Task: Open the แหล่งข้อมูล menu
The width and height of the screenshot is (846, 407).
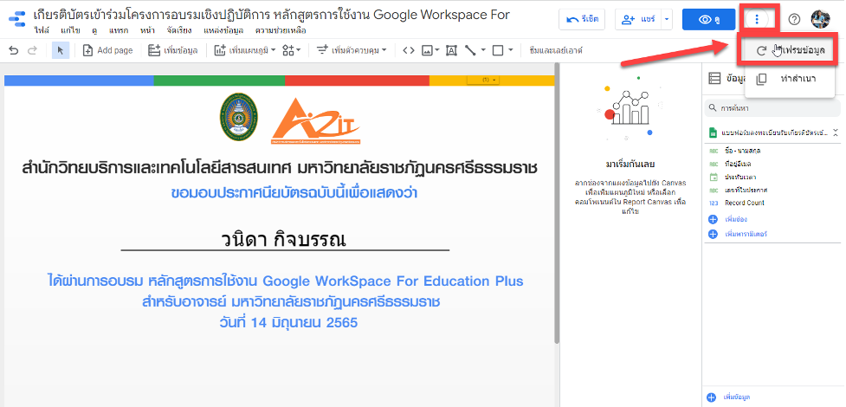Action: (224, 30)
